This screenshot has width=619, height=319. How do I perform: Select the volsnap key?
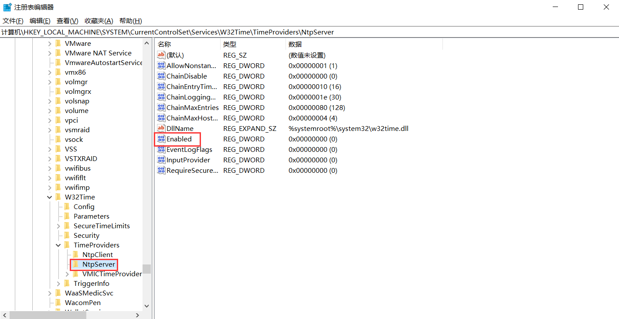coord(77,101)
